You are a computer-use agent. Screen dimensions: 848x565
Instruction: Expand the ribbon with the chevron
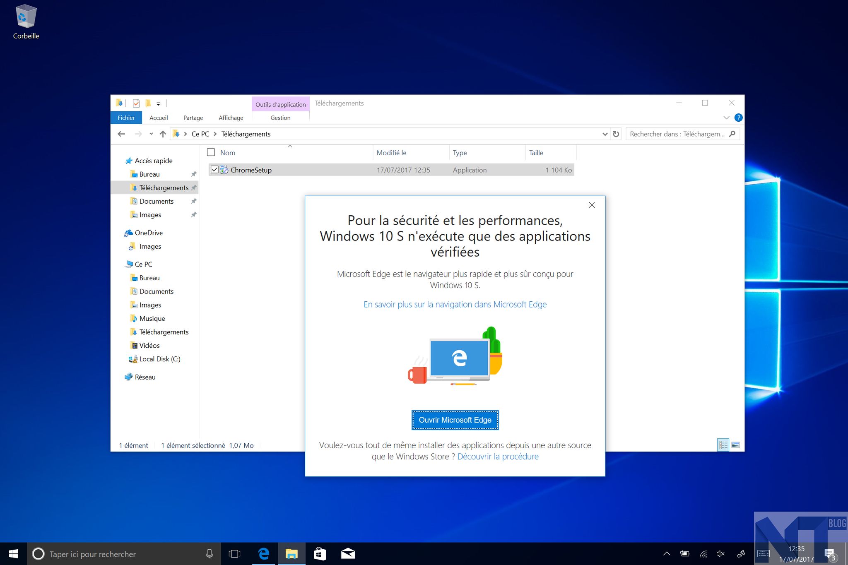726,118
